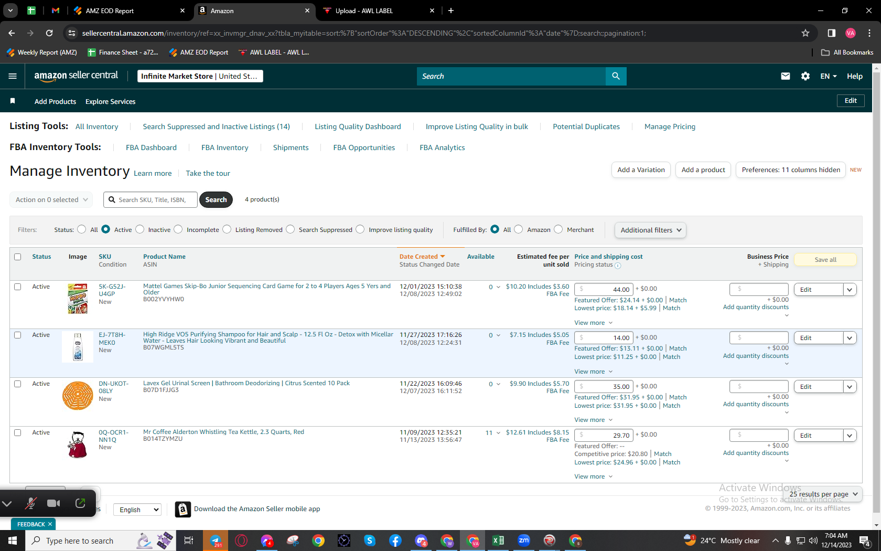Click the Save all button
Image resolution: width=881 pixels, height=551 pixels.
point(825,260)
